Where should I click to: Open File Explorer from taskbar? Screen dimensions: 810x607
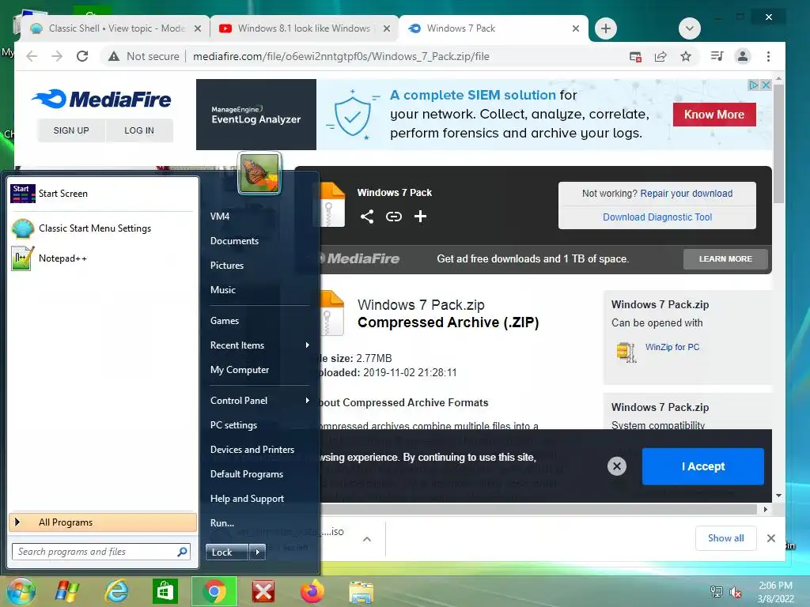point(361,591)
